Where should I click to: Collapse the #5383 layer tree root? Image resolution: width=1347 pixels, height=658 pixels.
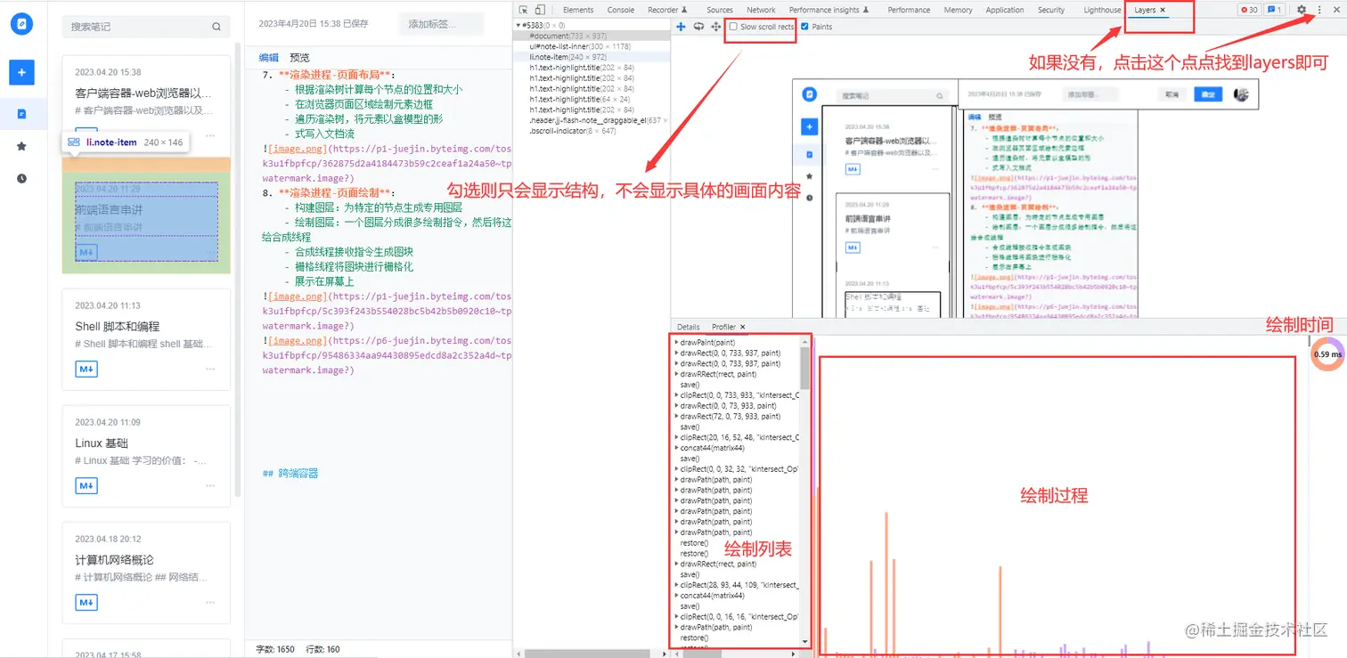tap(518, 25)
